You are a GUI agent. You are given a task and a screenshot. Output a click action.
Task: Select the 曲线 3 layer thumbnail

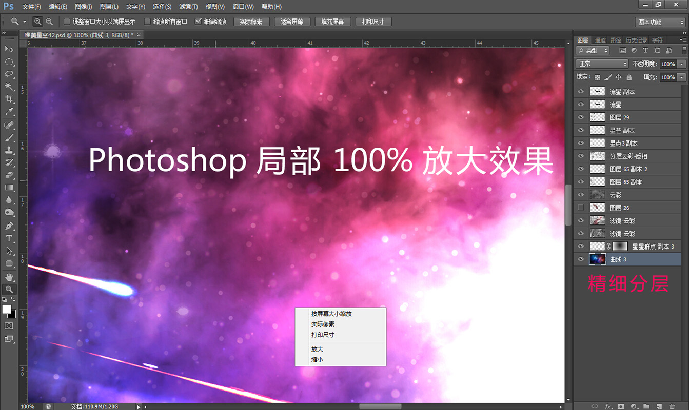(598, 259)
